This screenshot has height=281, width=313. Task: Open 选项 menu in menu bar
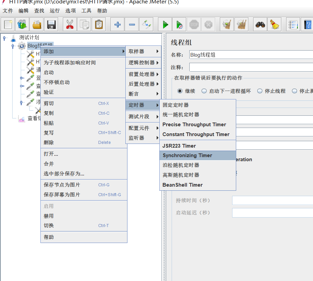pyautogui.click(x=70, y=11)
